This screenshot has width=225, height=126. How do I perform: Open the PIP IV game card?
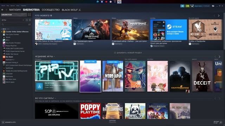point(57,71)
